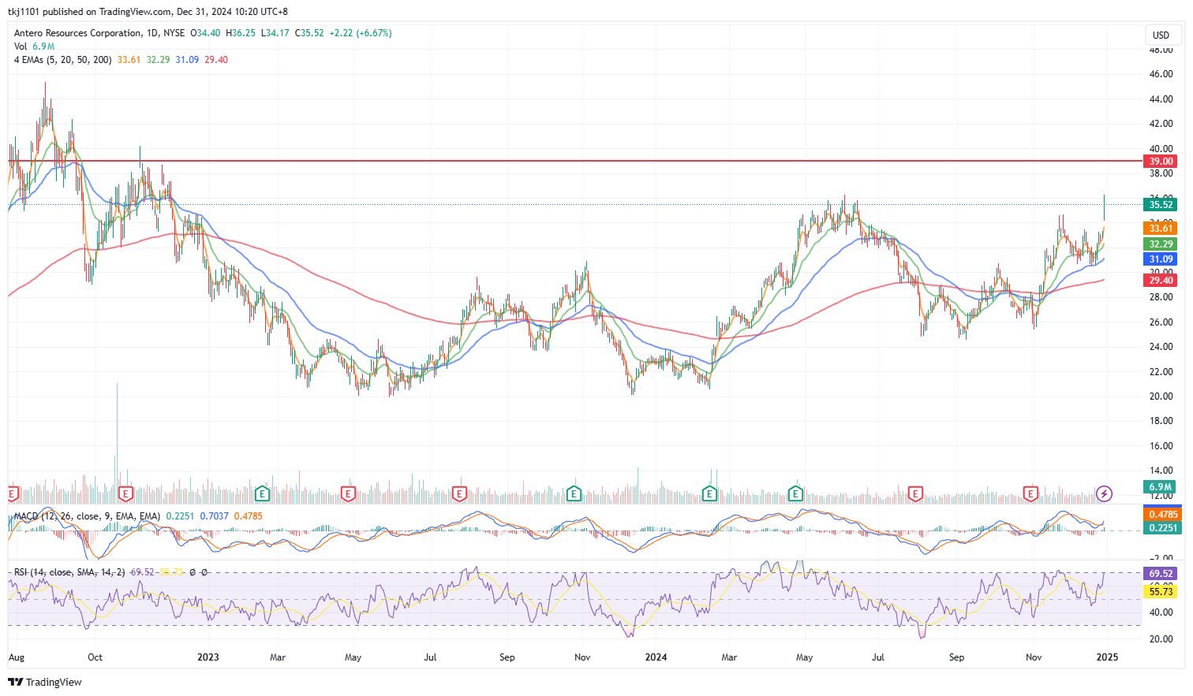Click the 42.00 price scale label

[1161, 124]
